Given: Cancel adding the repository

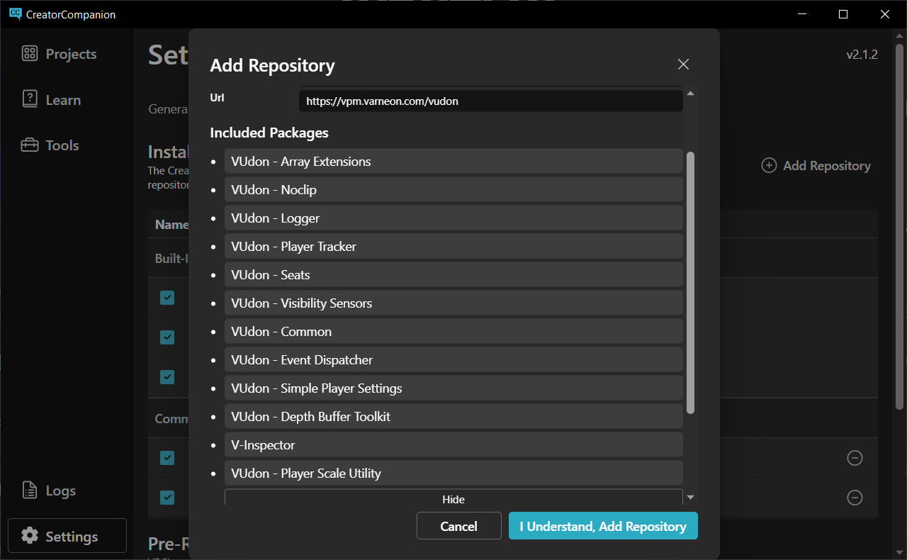Looking at the screenshot, I should pyautogui.click(x=458, y=526).
